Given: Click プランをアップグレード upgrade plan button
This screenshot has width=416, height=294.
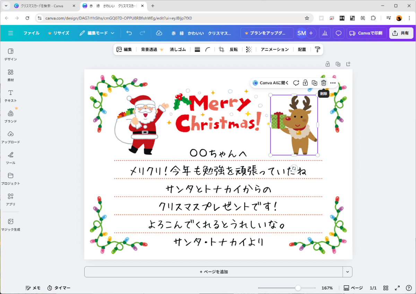Looking at the screenshot, I should (267, 33).
